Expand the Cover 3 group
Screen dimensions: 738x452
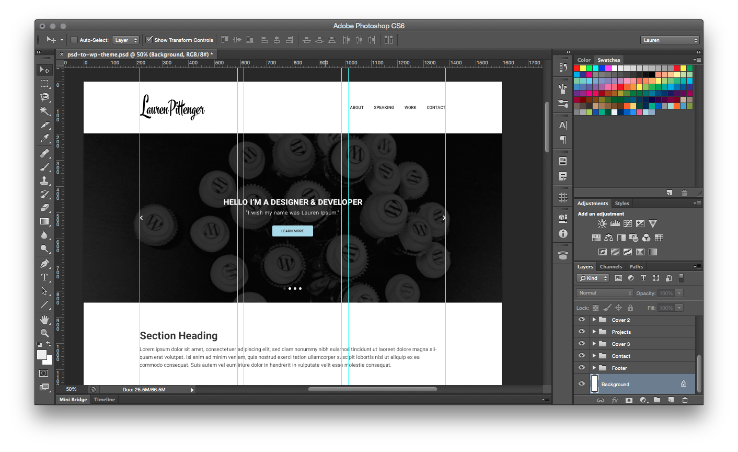(x=594, y=344)
